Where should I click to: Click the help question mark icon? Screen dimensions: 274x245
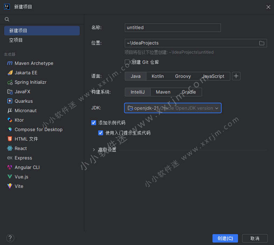(x=10, y=238)
